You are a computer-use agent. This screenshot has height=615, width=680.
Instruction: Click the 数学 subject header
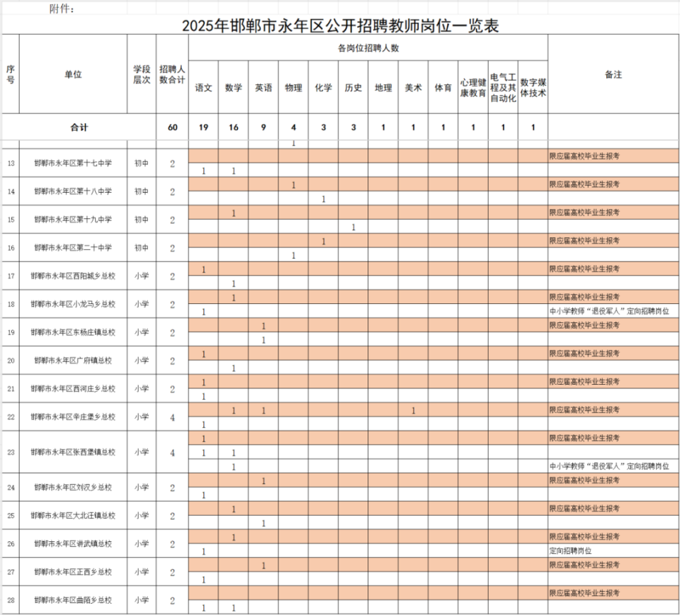[233, 88]
